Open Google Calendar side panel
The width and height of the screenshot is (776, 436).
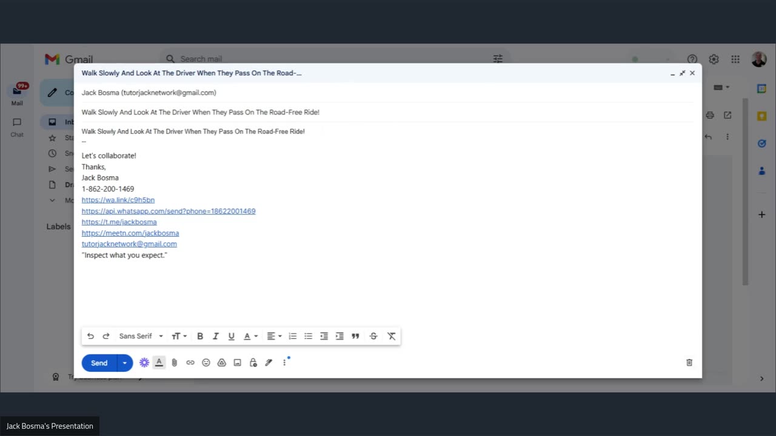point(762,88)
